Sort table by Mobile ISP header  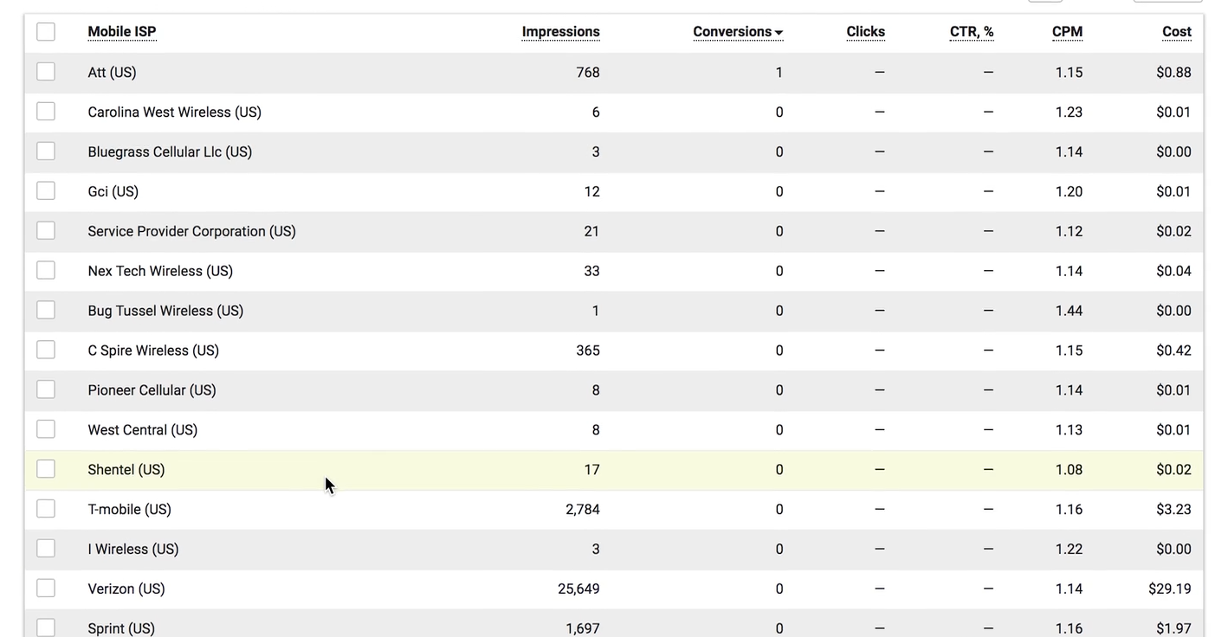click(122, 32)
